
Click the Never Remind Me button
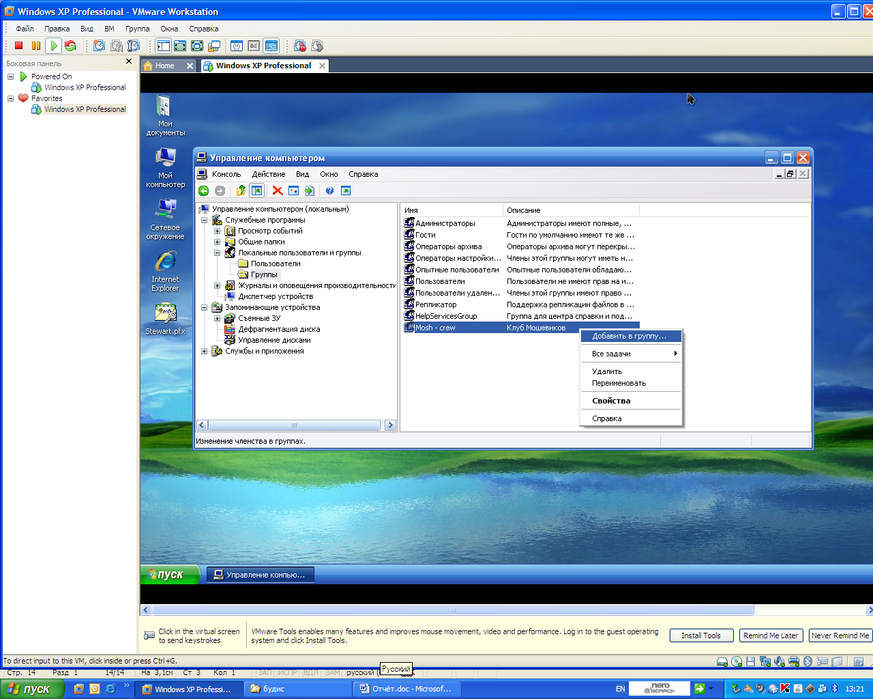click(x=840, y=636)
